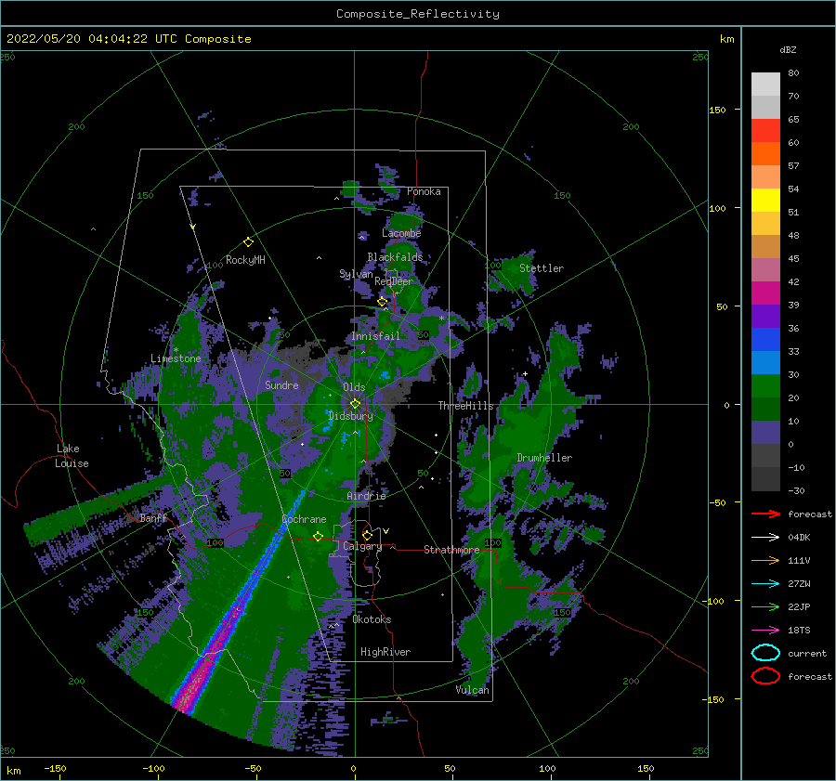
Task: Click the current label beside cyan ellipse
Action: pyautogui.click(x=807, y=653)
